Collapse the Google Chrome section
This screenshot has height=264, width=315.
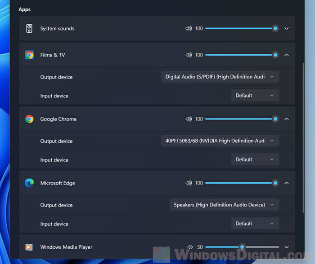coord(287,119)
